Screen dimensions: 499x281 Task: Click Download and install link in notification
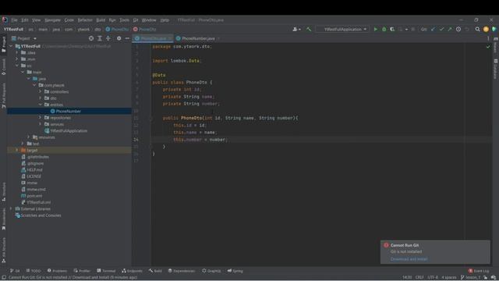tap(409, 259)
